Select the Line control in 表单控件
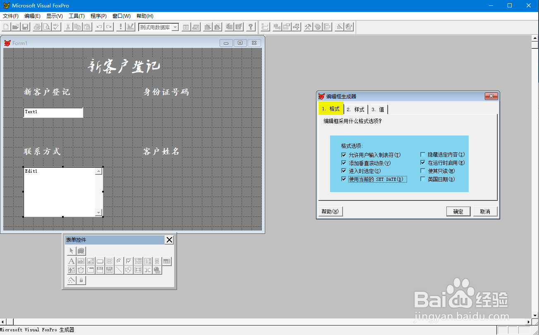 click(x=119, y=270)
